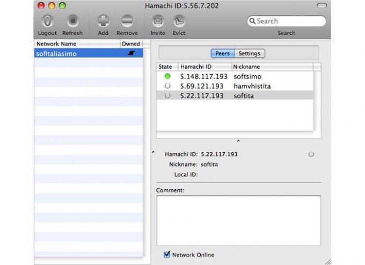Select peer ID 5.69.121.193

(x=202, y=86)
